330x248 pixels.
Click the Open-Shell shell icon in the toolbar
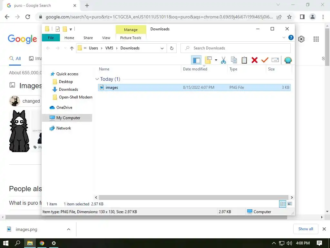click(288, 60)
